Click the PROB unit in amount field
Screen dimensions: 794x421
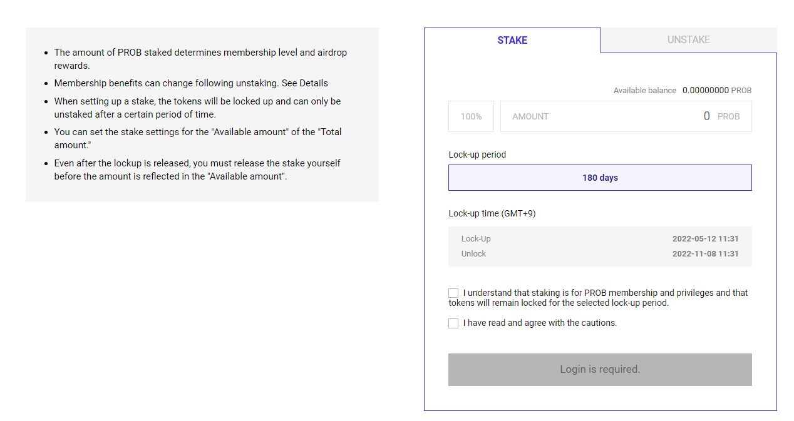(728, 117)
